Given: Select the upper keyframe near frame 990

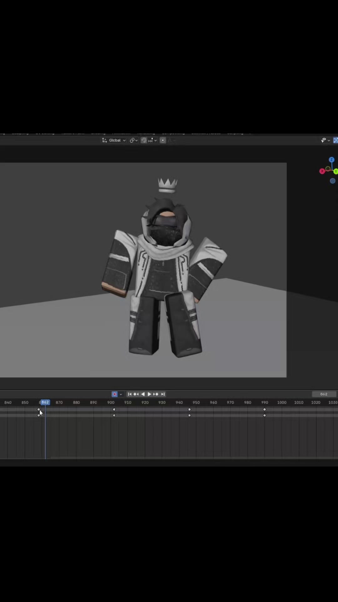Looking at the screenshot, I should [x=264, y=409].
